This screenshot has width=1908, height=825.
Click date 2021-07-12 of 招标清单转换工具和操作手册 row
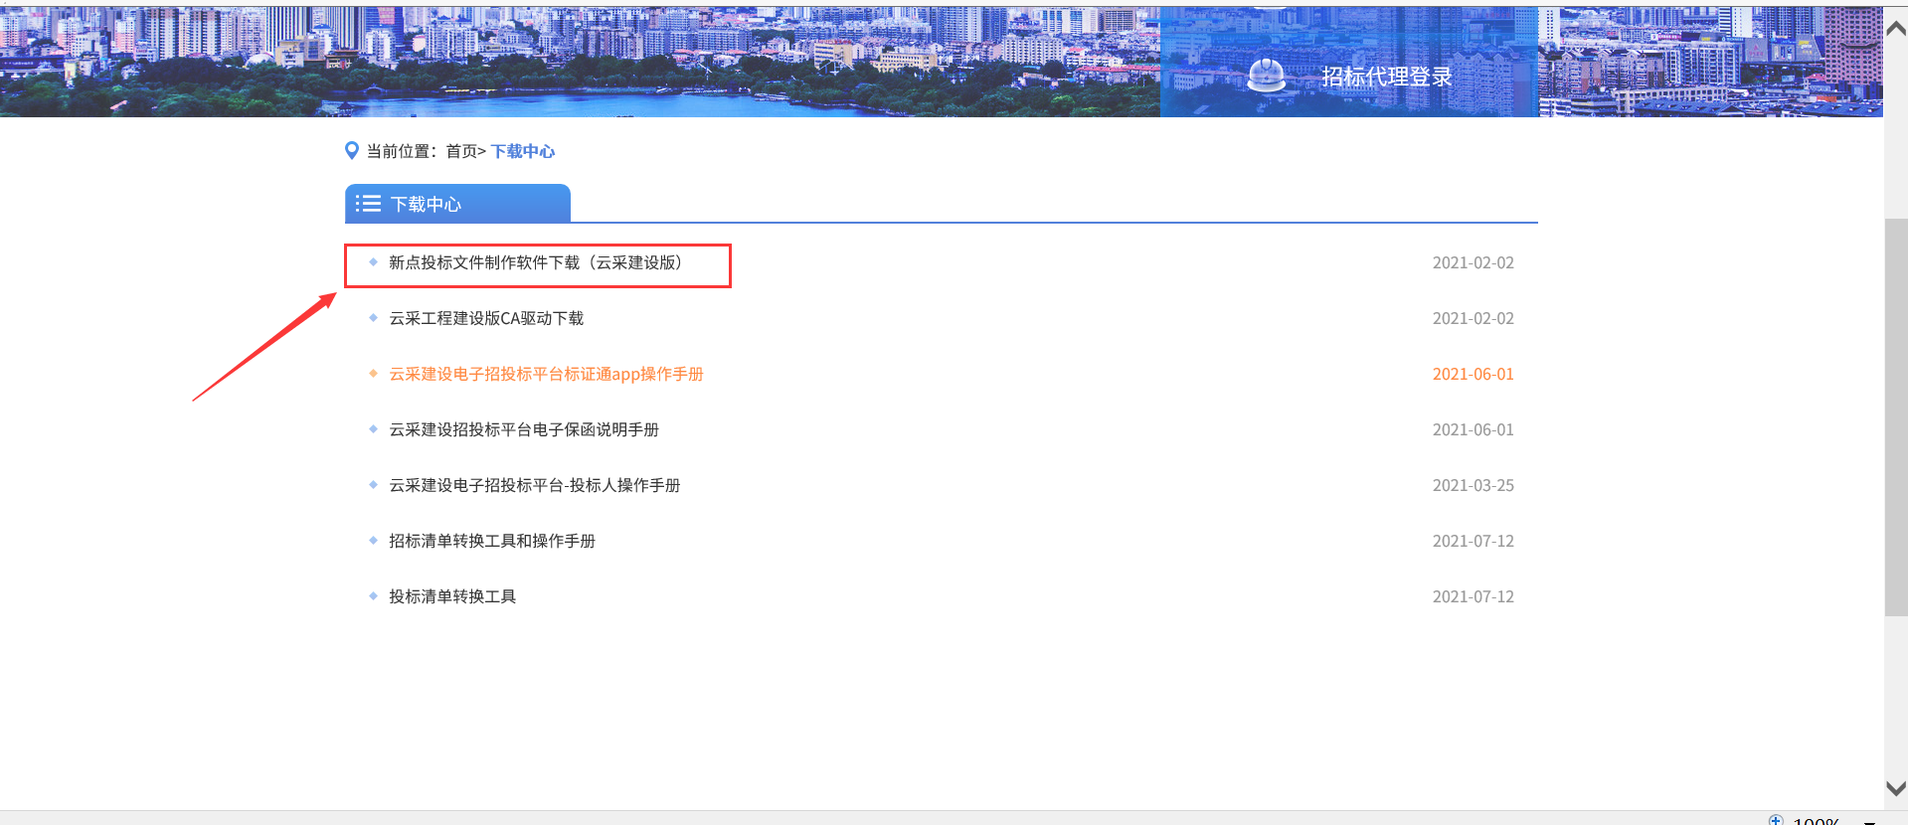1473,541
